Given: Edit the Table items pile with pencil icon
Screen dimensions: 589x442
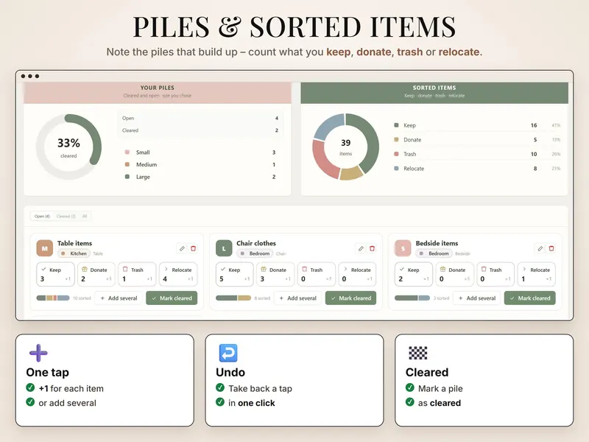Looking at the screenshot, I should coord(182,248).
